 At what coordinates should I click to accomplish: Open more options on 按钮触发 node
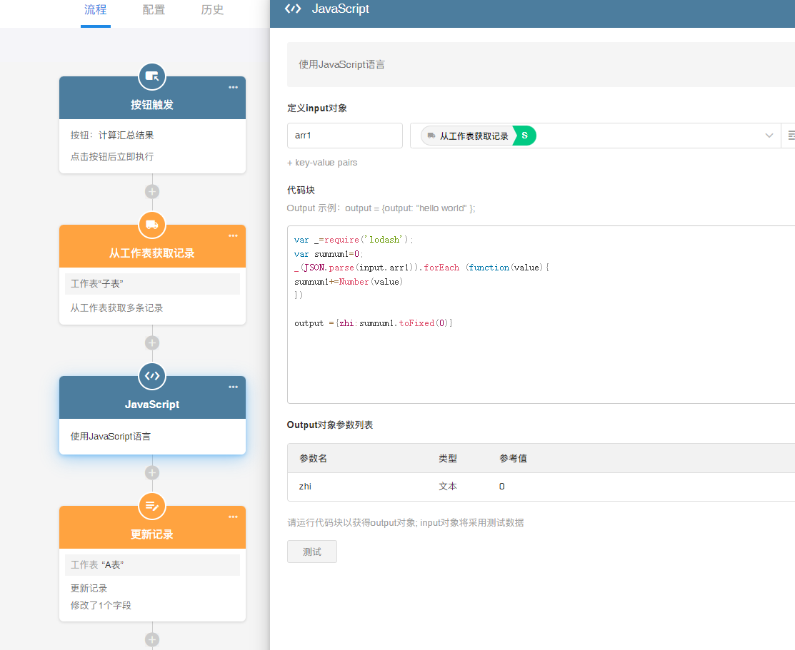[x=234, y=87]
